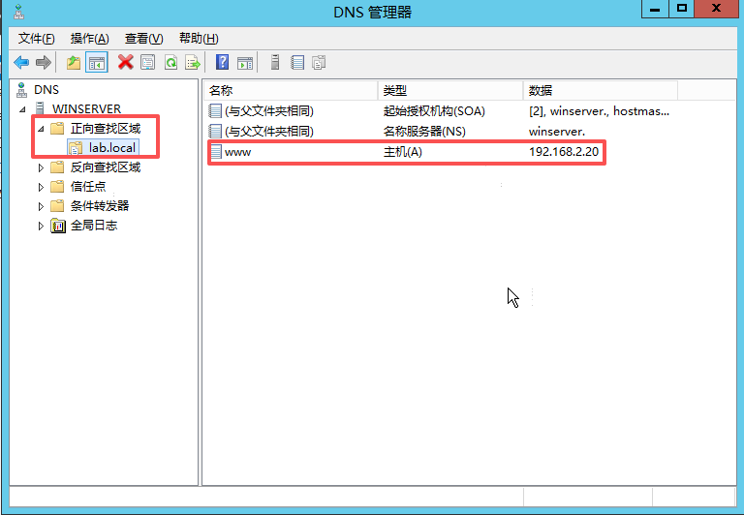Image resolution: width=744 pixels, height=515 pixels.
Task: Click the blue Help question mark icon
Action: [x=223, y=63]
